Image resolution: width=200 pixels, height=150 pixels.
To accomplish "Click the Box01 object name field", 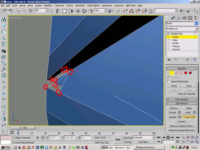I will [180, 23].
